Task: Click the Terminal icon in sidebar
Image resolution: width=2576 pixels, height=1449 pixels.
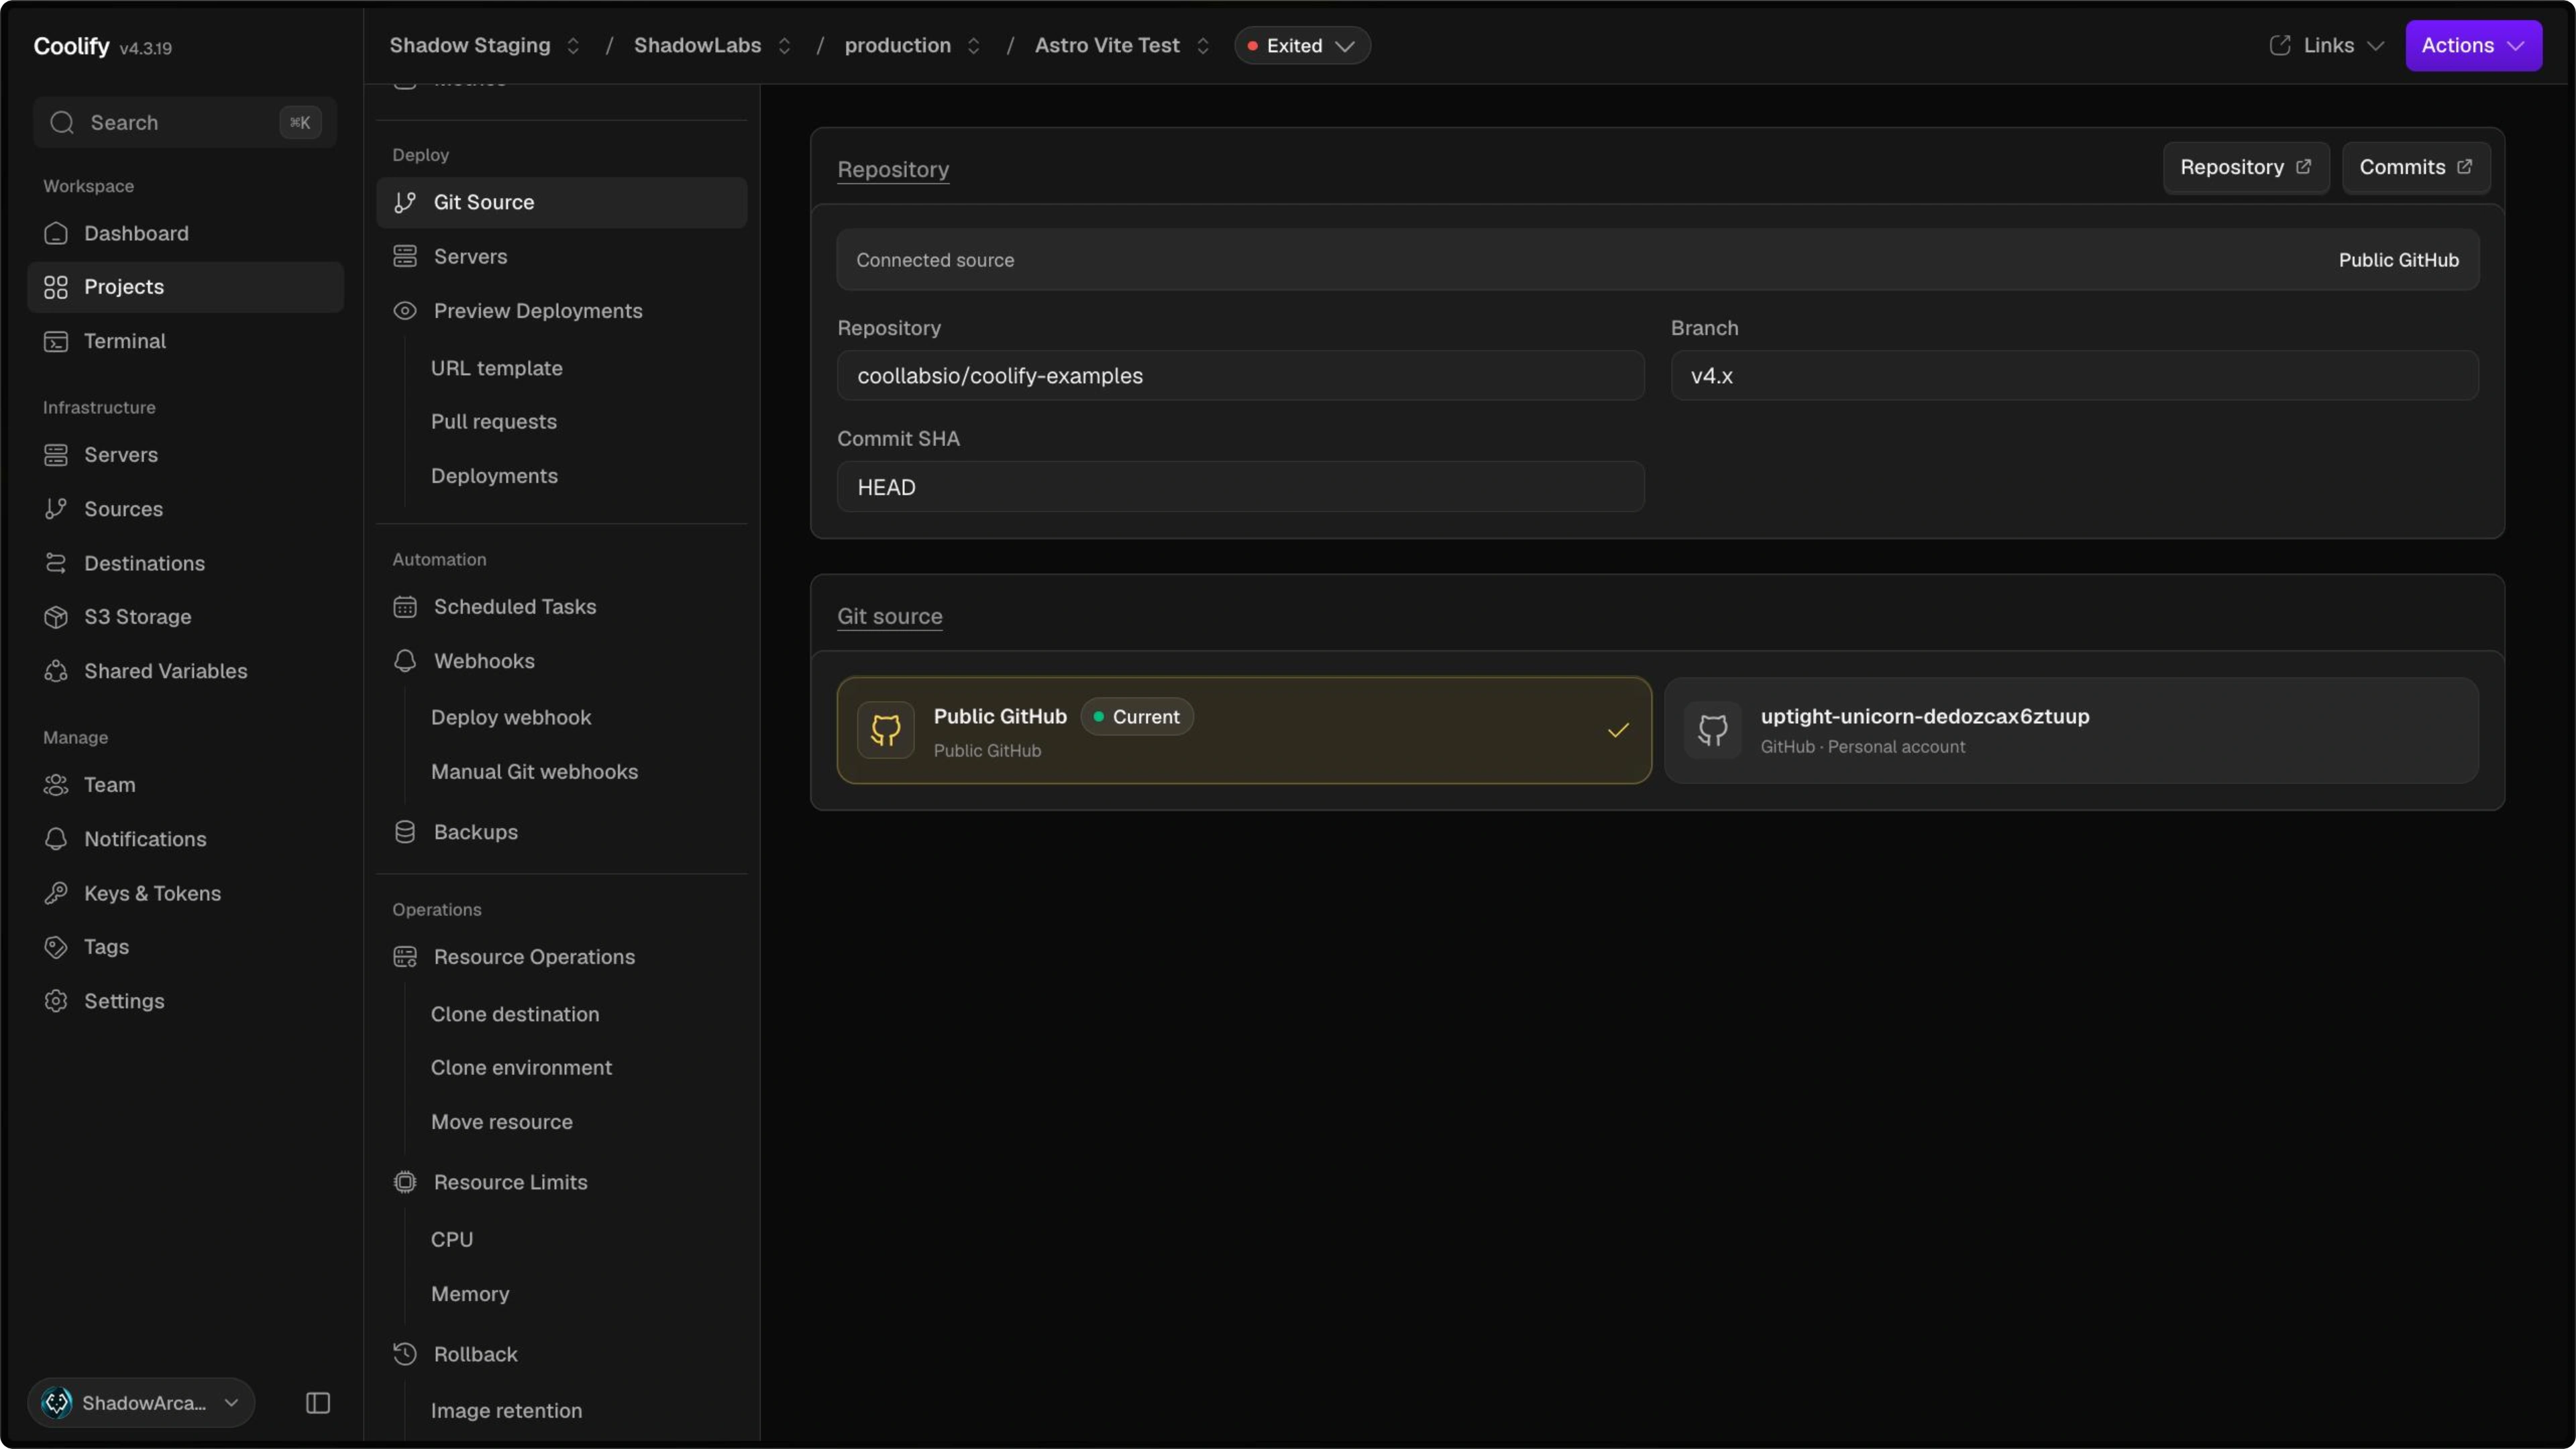Action: tap(56, 341)
